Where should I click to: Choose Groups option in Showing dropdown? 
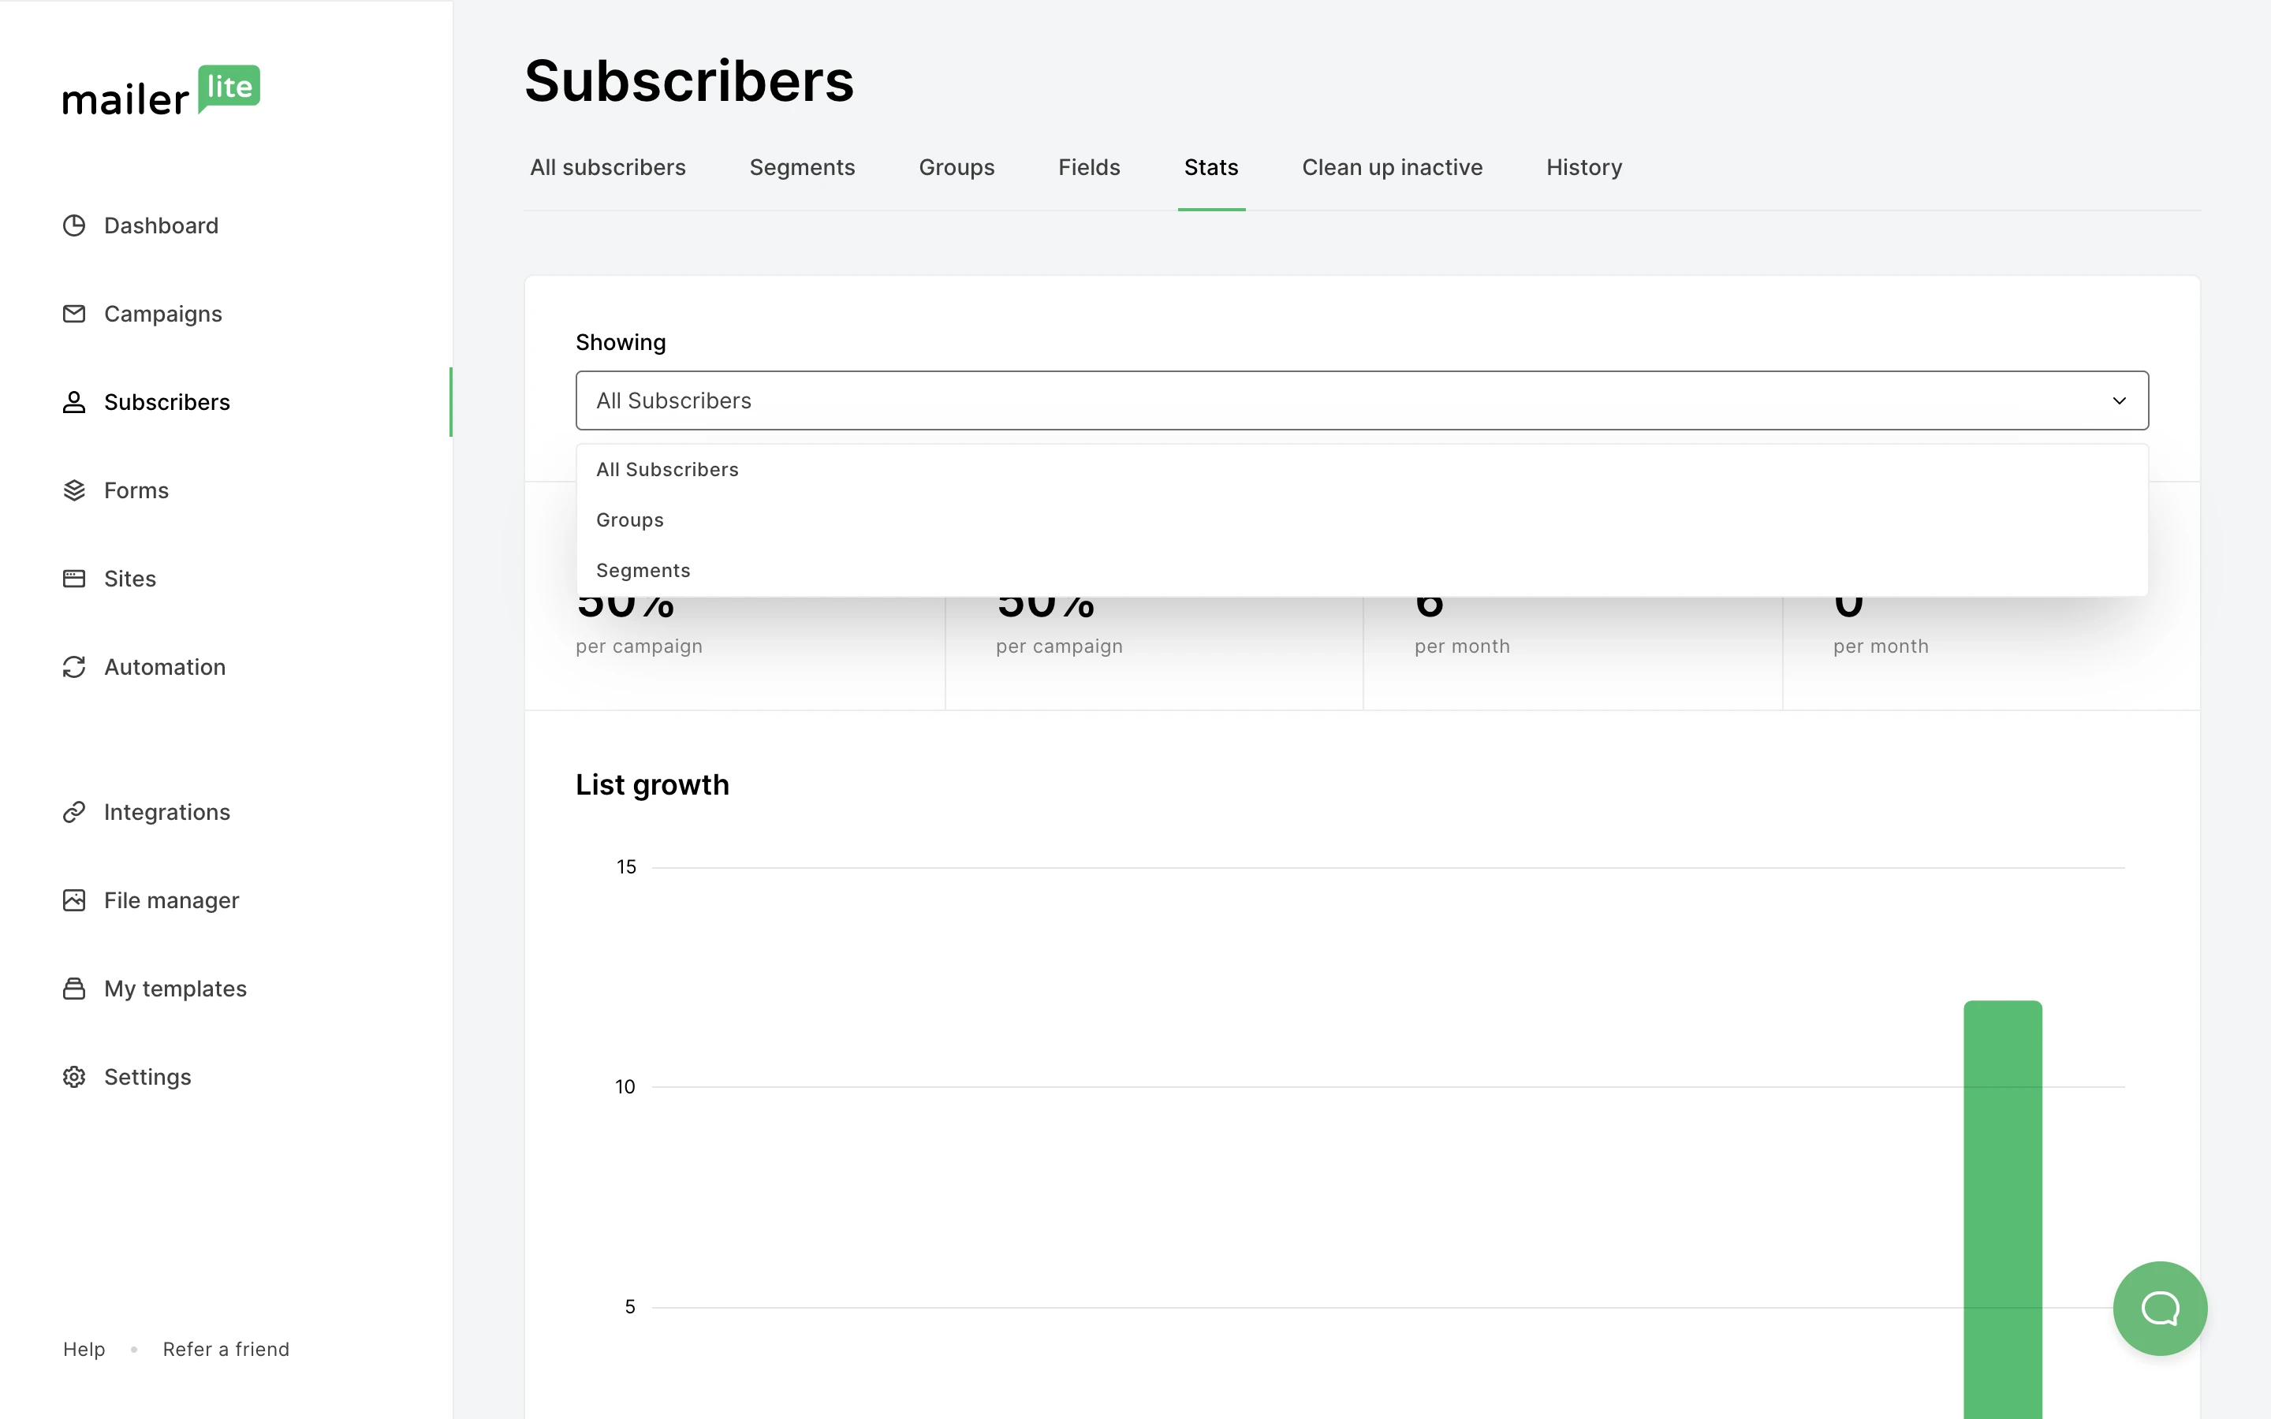630,520
